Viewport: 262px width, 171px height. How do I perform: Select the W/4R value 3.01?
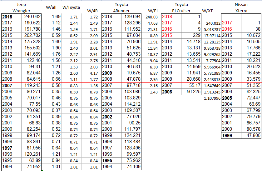94,48
